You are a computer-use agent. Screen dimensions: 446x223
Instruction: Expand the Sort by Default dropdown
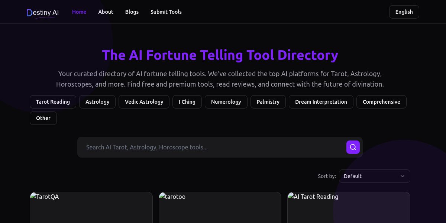coord(375,176)
